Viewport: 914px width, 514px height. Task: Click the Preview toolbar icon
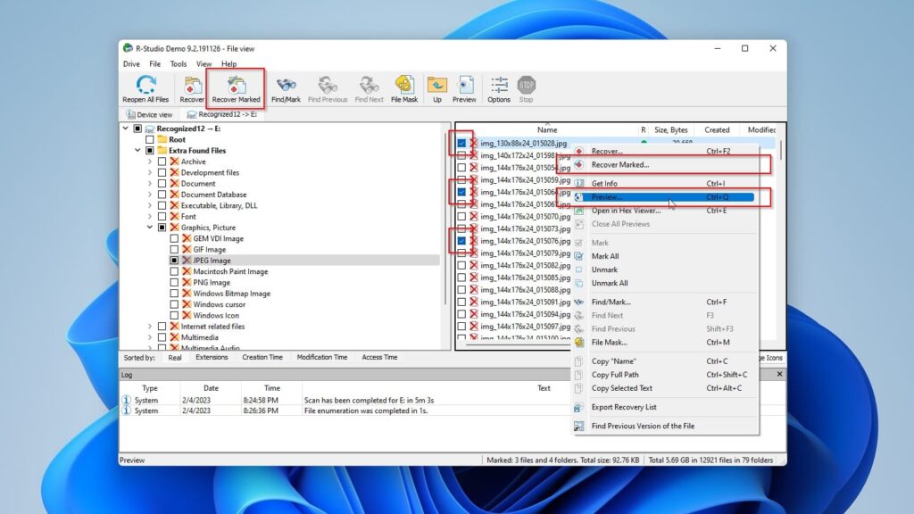coord(464,85)
